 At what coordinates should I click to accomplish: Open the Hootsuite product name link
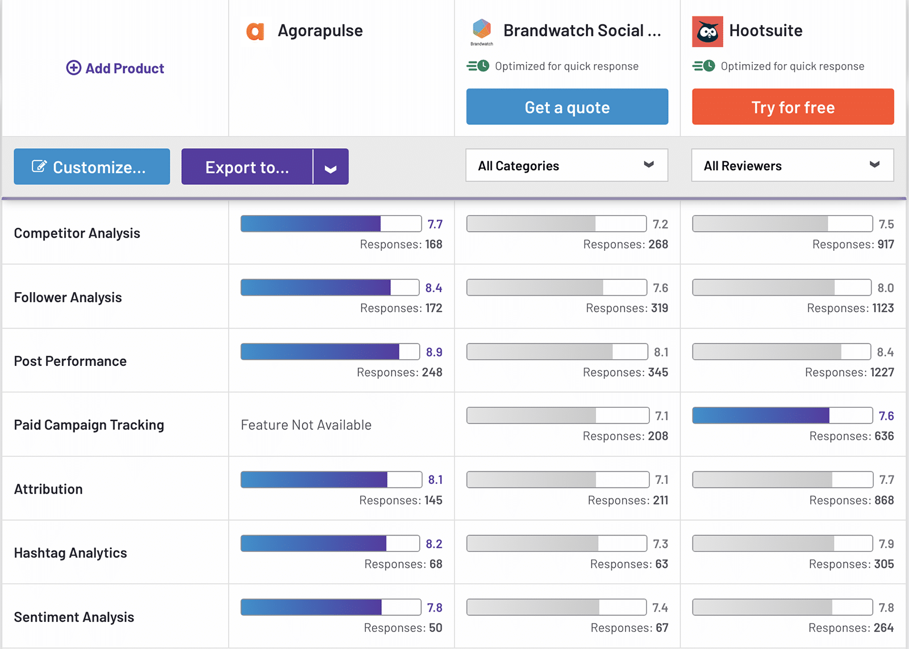pos(765,31)
